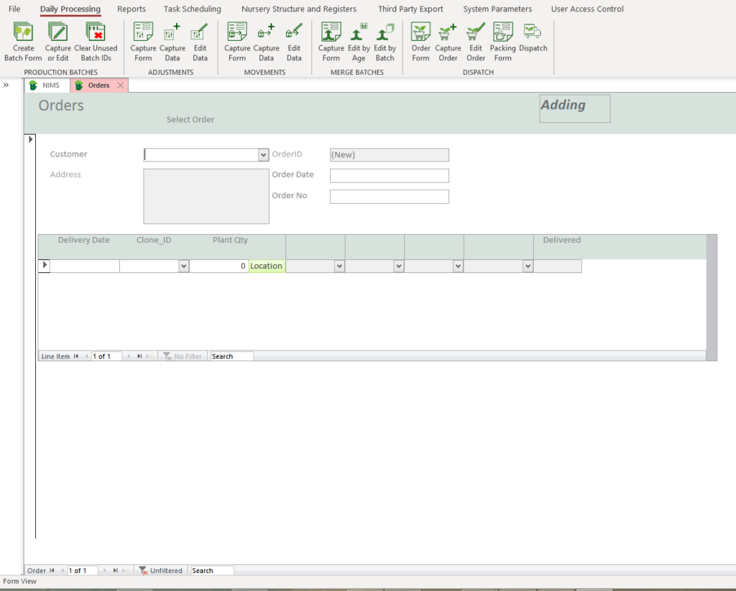Open the Reports ribbon tab
The width and height of the screenshot is (736, 591).
tap(132, 9)
